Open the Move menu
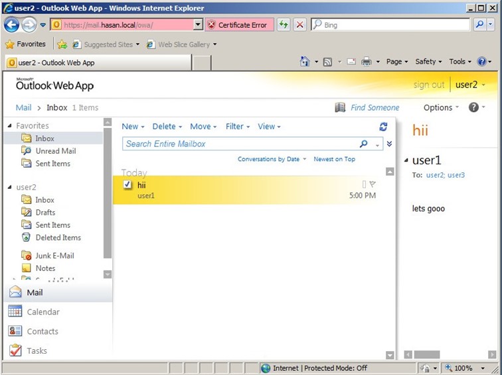 pyautogui.click(x=203, y=127)
